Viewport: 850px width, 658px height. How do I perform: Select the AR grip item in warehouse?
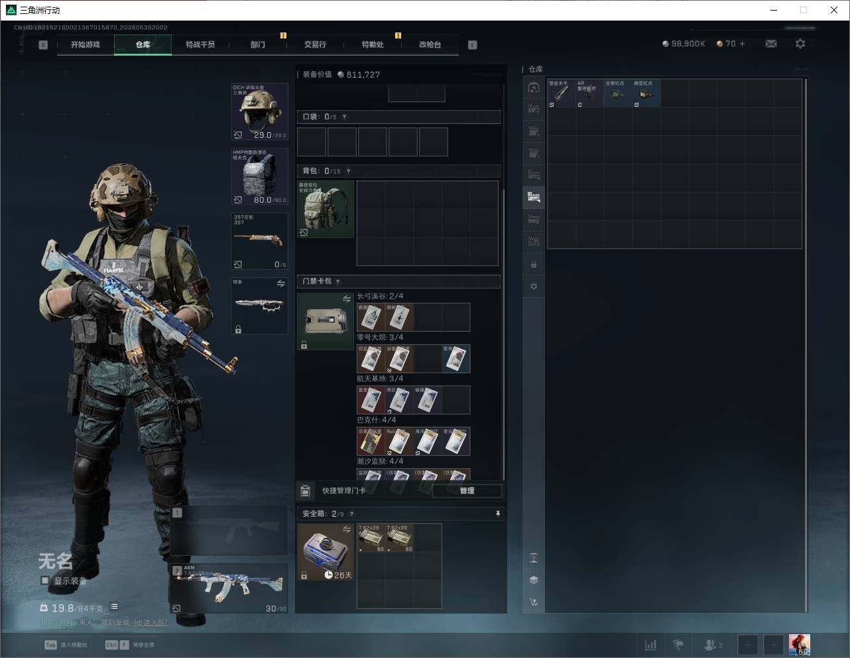(x=589, y=94)
